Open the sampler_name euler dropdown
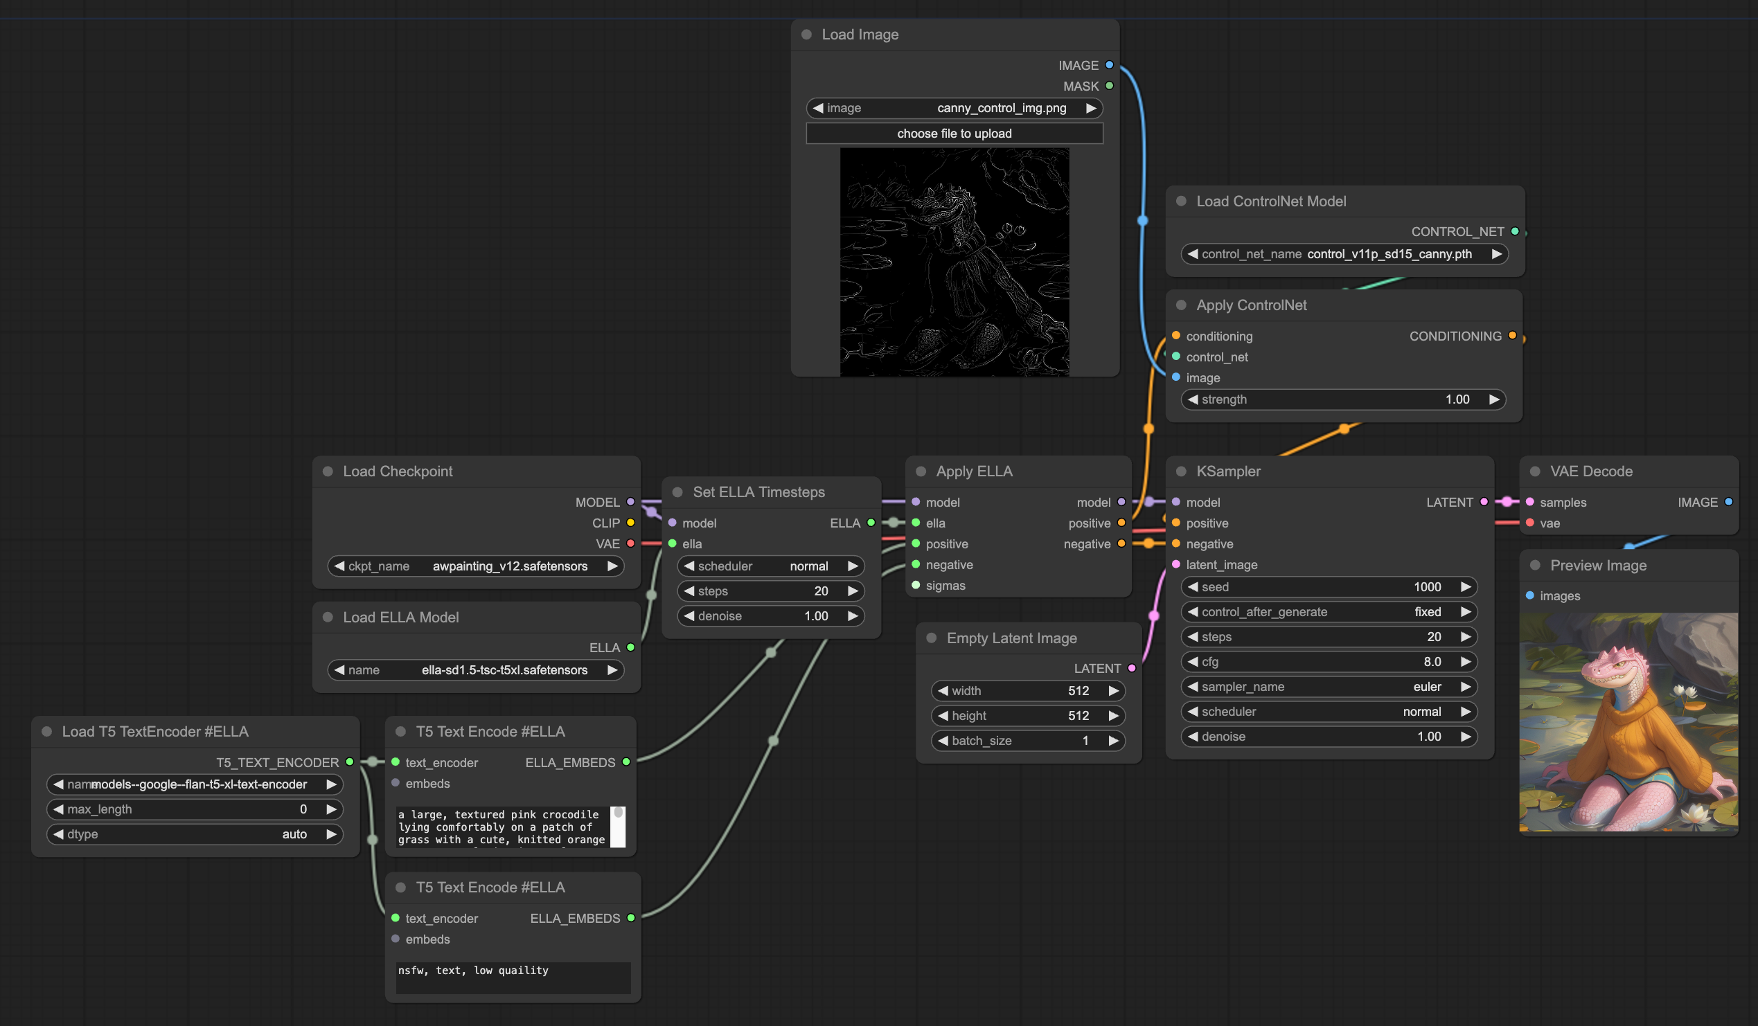The image size is (1758, 1026). [x=1329, y=686]
